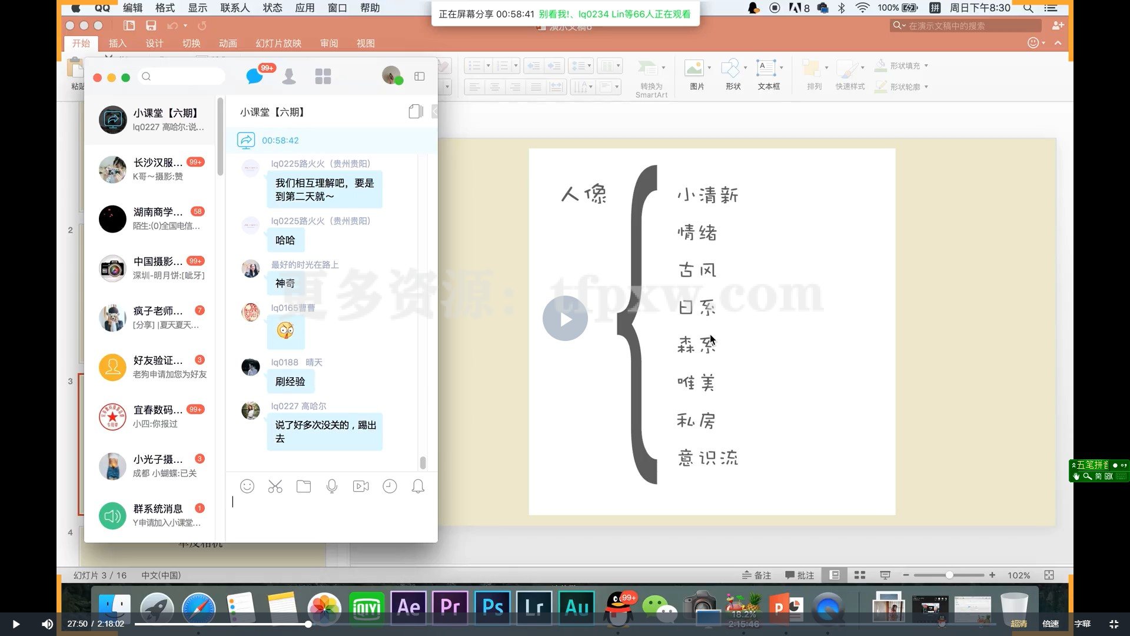Mute the video player volume
Viewport: 1130px width, 636px height.
pyautogui.click(x=48, y=624)
